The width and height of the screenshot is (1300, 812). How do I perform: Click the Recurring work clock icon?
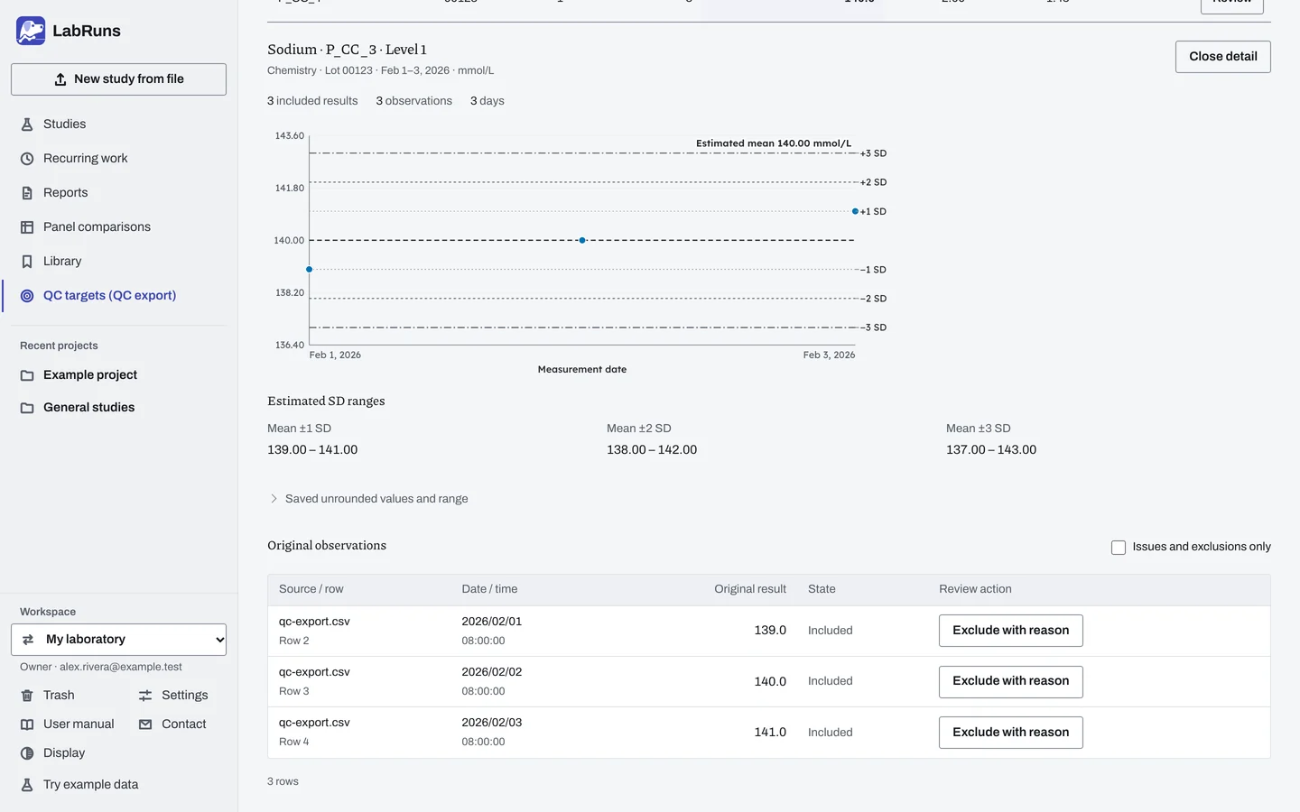[x=27, y=159]
